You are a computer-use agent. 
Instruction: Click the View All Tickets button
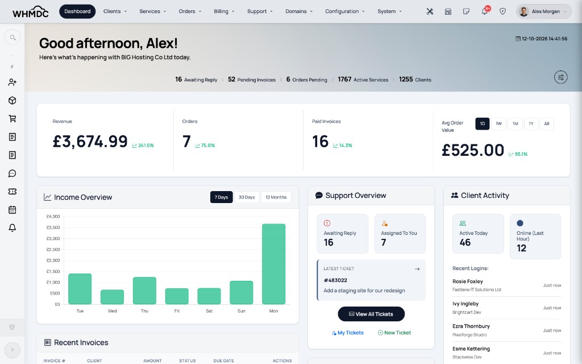(x=371, y=314)
